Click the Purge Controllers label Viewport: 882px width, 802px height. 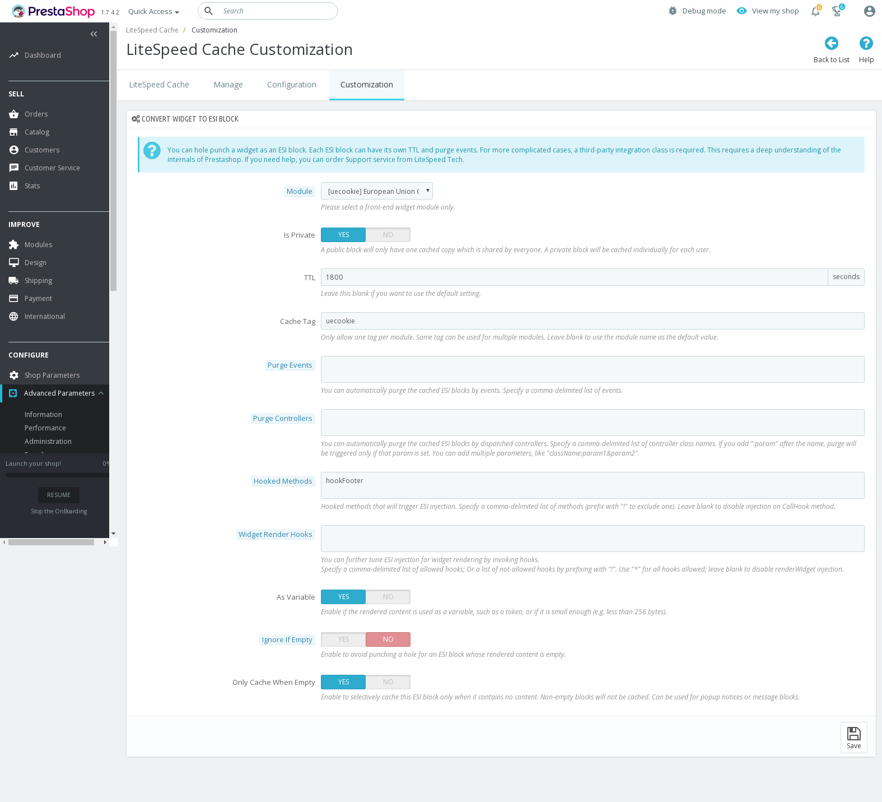[282, 418]
